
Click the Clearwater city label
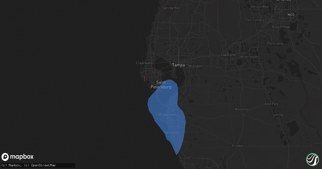pyautogui.click(x=145, y=63)
